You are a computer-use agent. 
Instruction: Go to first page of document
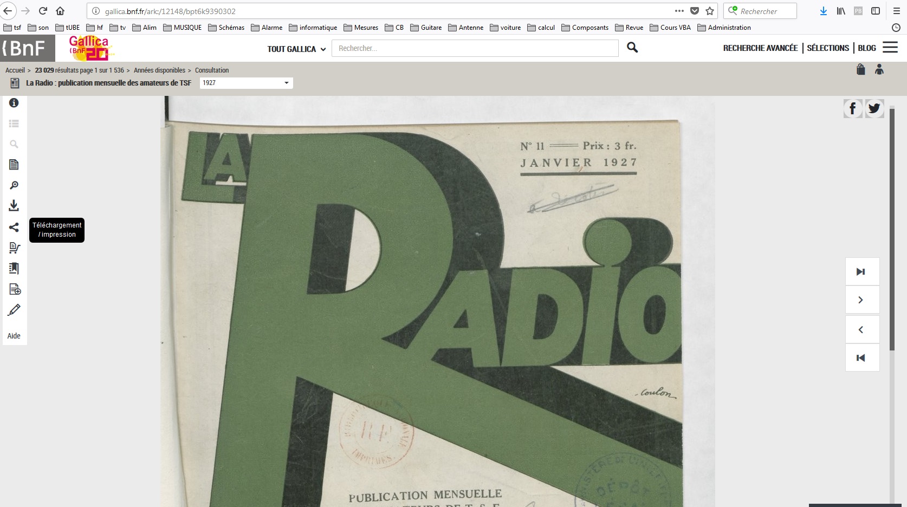tap(862, 357)
